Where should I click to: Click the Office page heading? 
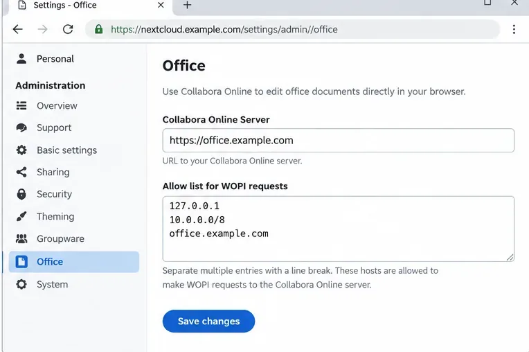[x=184, y=65]
